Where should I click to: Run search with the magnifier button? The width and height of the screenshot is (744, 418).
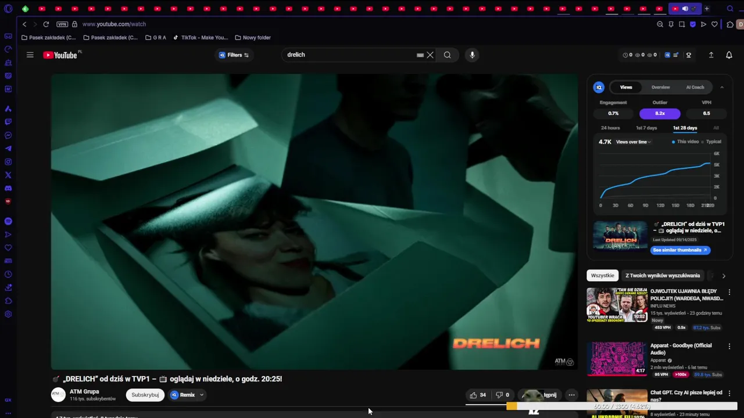pyautogui.click(x=447, y=55)
